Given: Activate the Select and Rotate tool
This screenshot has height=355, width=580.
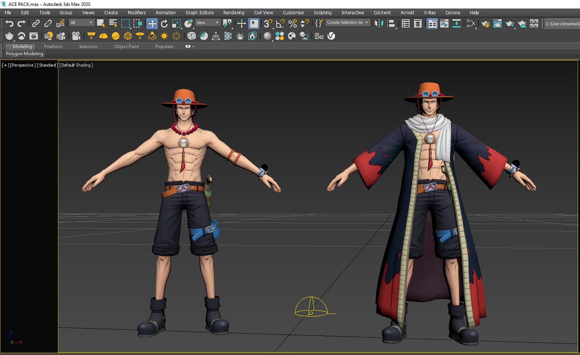Looking at the screenshot, I should [164, 23].
